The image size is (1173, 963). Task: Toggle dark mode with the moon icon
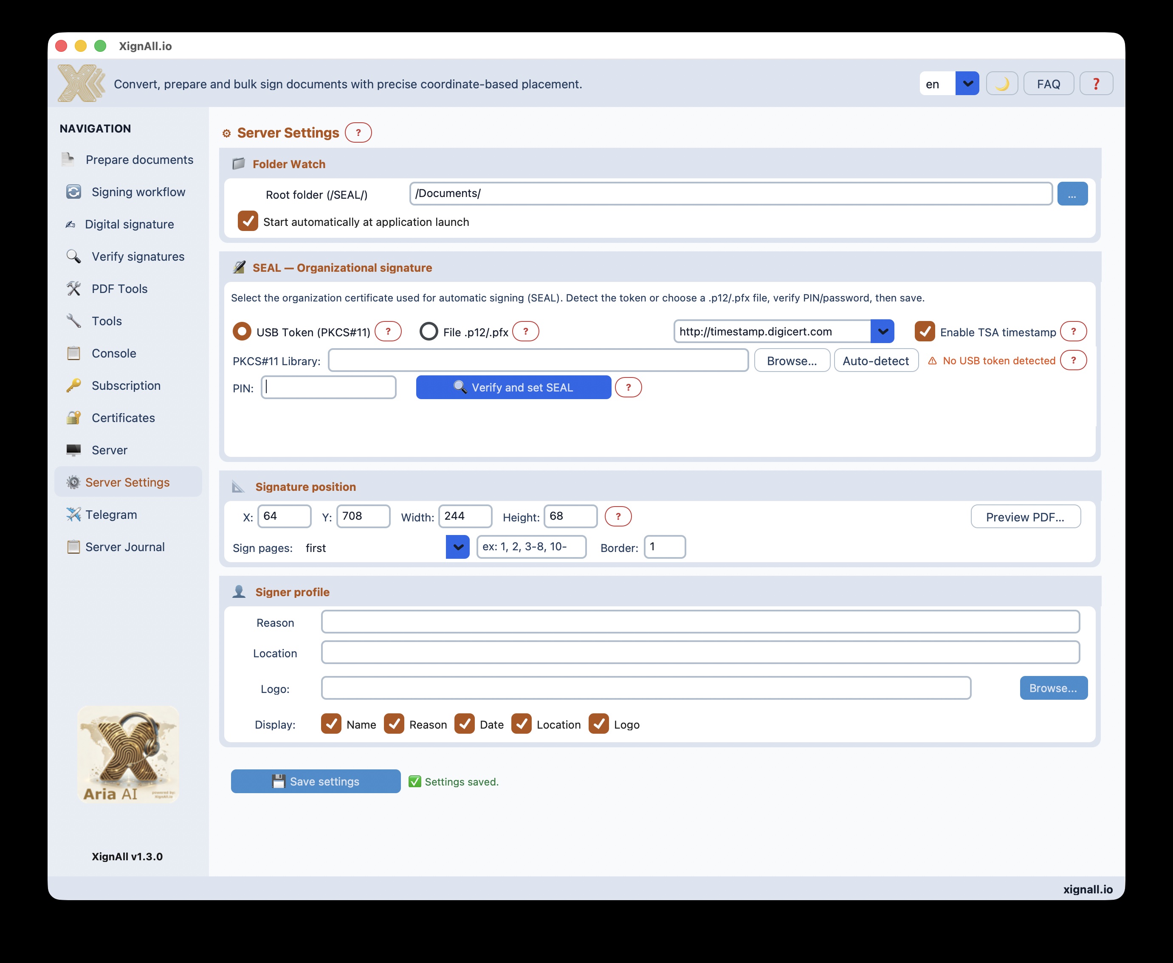click(1002, 84)
